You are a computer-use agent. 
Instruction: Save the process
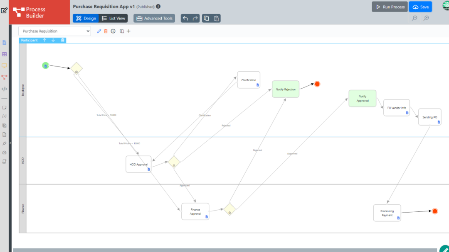click(420, 7)
